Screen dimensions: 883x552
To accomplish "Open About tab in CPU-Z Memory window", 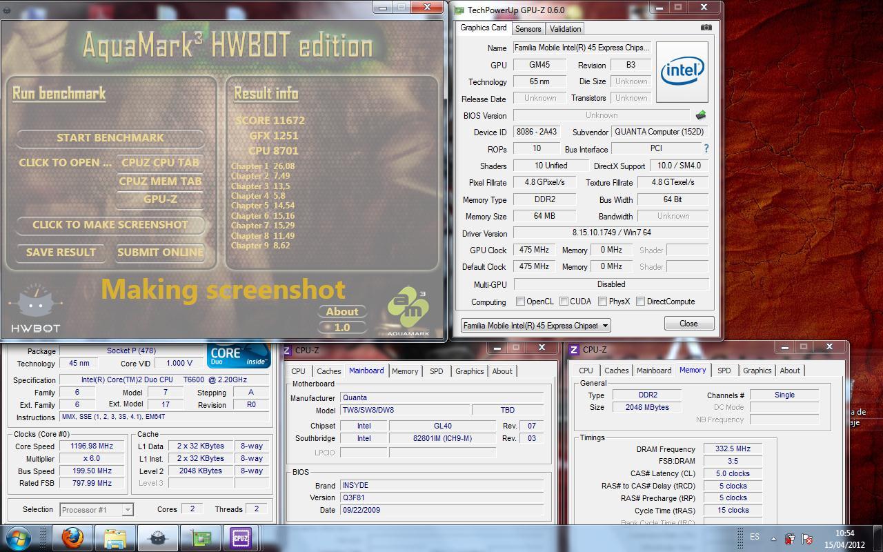I will [790, 371].
